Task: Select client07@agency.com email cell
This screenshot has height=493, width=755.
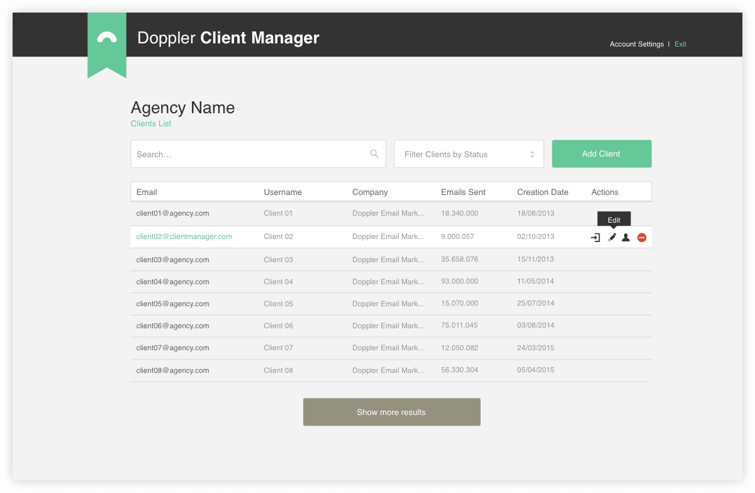Action: pyautogui.click(x=173, y=348)
